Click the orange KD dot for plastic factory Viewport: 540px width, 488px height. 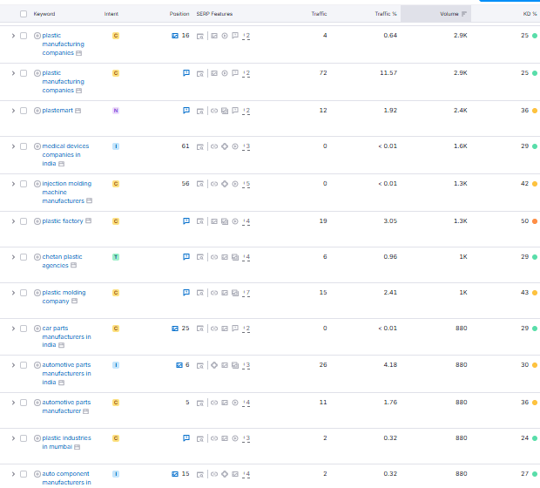[x=534, y=221]
